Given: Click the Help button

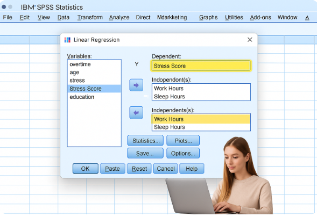Looking at the screenshot, I should click(x=192, y=169).
